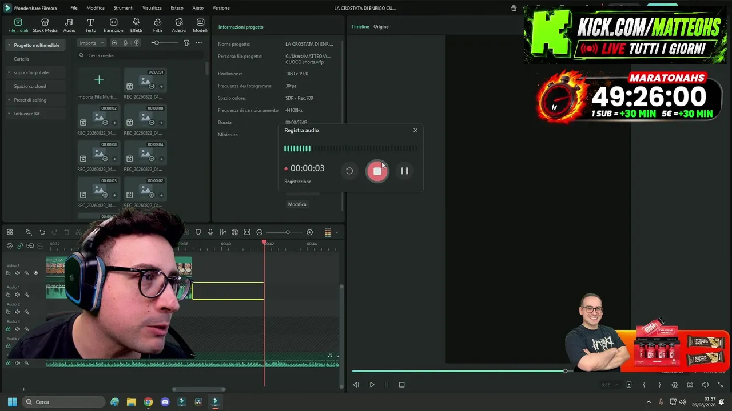The height and width of the screenshot is (411, 732).
Task: Open the File menu
Action: [74, 8]
